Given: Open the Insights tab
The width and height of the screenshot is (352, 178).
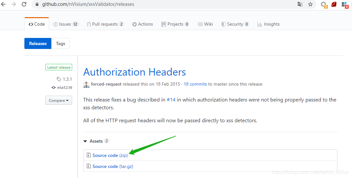Looking at the screenshot, I should [268, 24].
